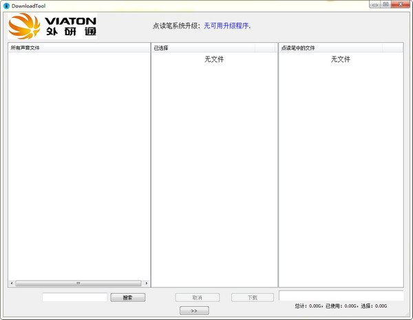The image size is (413, 320).
Task: Click the right arrow of horizontal scrollbar
Action: (x=147, y=283)
